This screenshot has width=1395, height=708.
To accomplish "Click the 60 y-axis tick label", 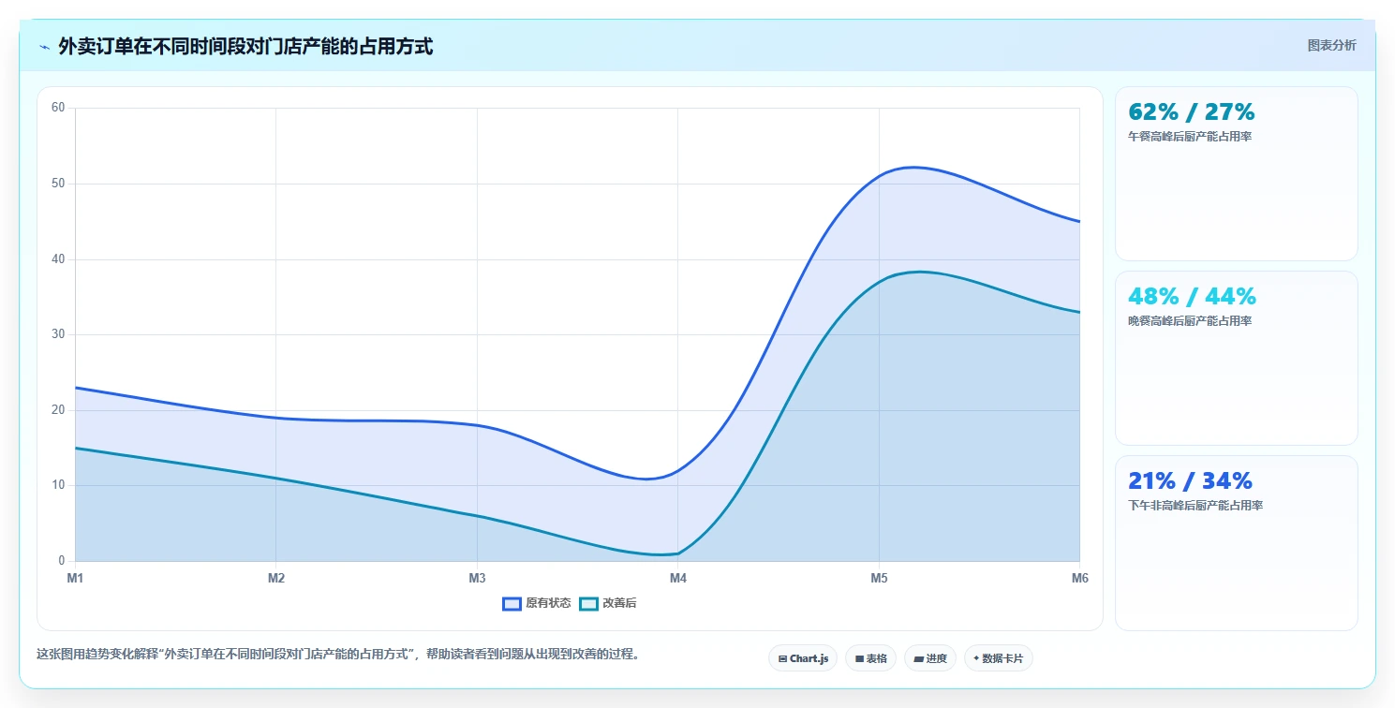I will (58, 108).
